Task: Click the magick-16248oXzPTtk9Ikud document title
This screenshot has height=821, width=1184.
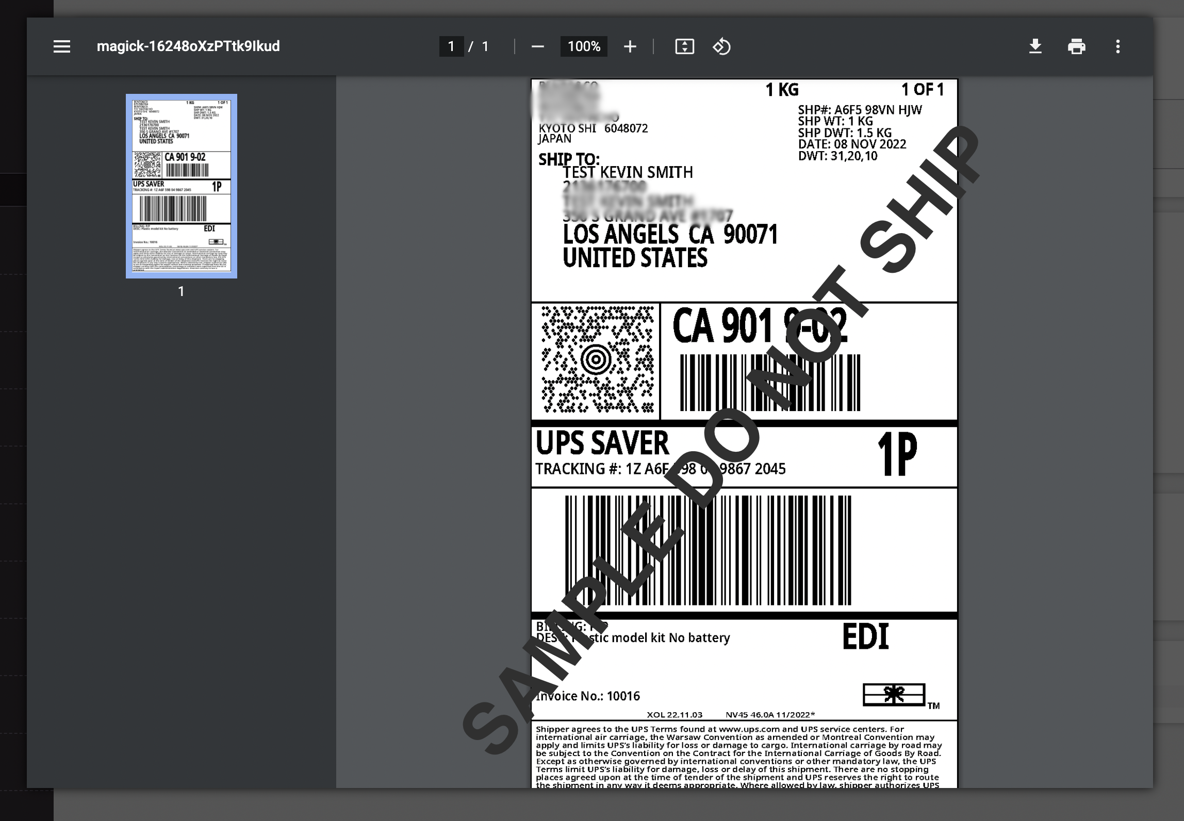Action: (x=188, y=46)
